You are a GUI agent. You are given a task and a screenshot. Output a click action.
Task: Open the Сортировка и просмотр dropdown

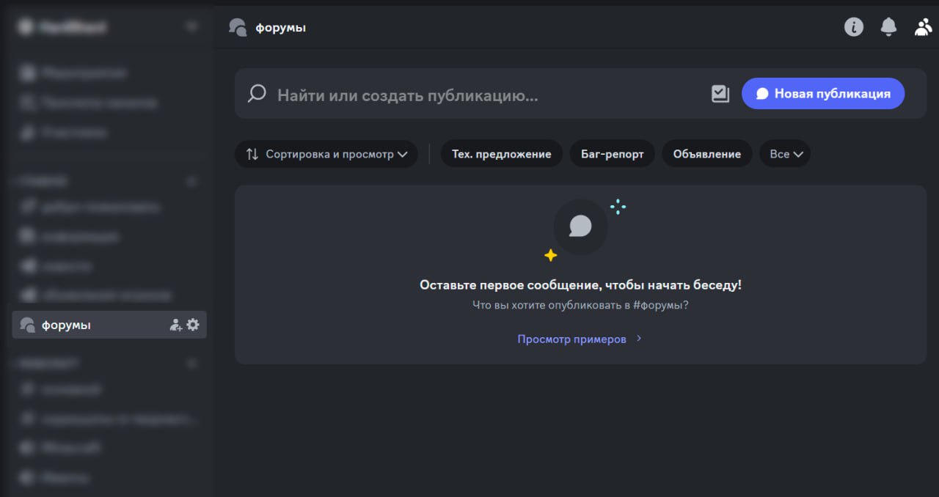tap(326, 154)
